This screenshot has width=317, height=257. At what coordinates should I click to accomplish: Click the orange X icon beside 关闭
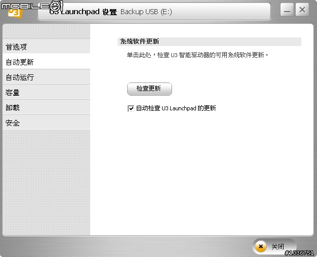(261, 246)
